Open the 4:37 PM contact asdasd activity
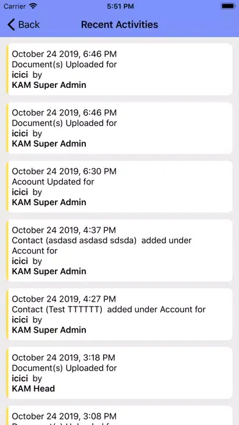239x425 pixels. click(x=120, y=250)
